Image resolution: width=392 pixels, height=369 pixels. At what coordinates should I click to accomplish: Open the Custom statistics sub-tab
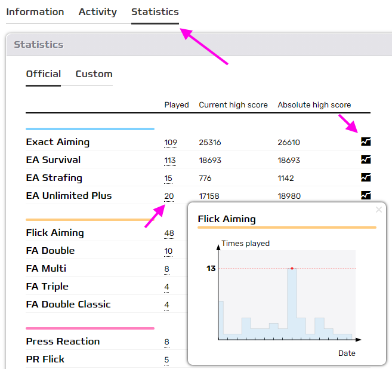coord(94,74)
